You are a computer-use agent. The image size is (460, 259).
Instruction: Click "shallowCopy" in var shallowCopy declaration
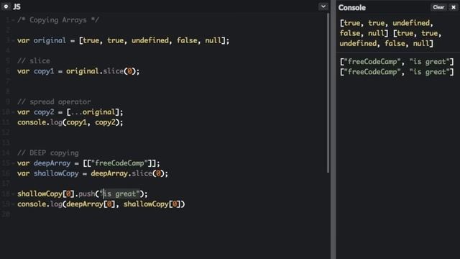coord(56,173)
